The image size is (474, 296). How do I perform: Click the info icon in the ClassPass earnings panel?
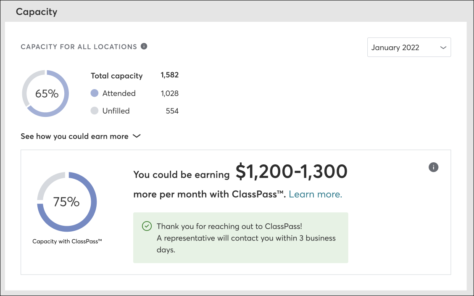[433, 167]
